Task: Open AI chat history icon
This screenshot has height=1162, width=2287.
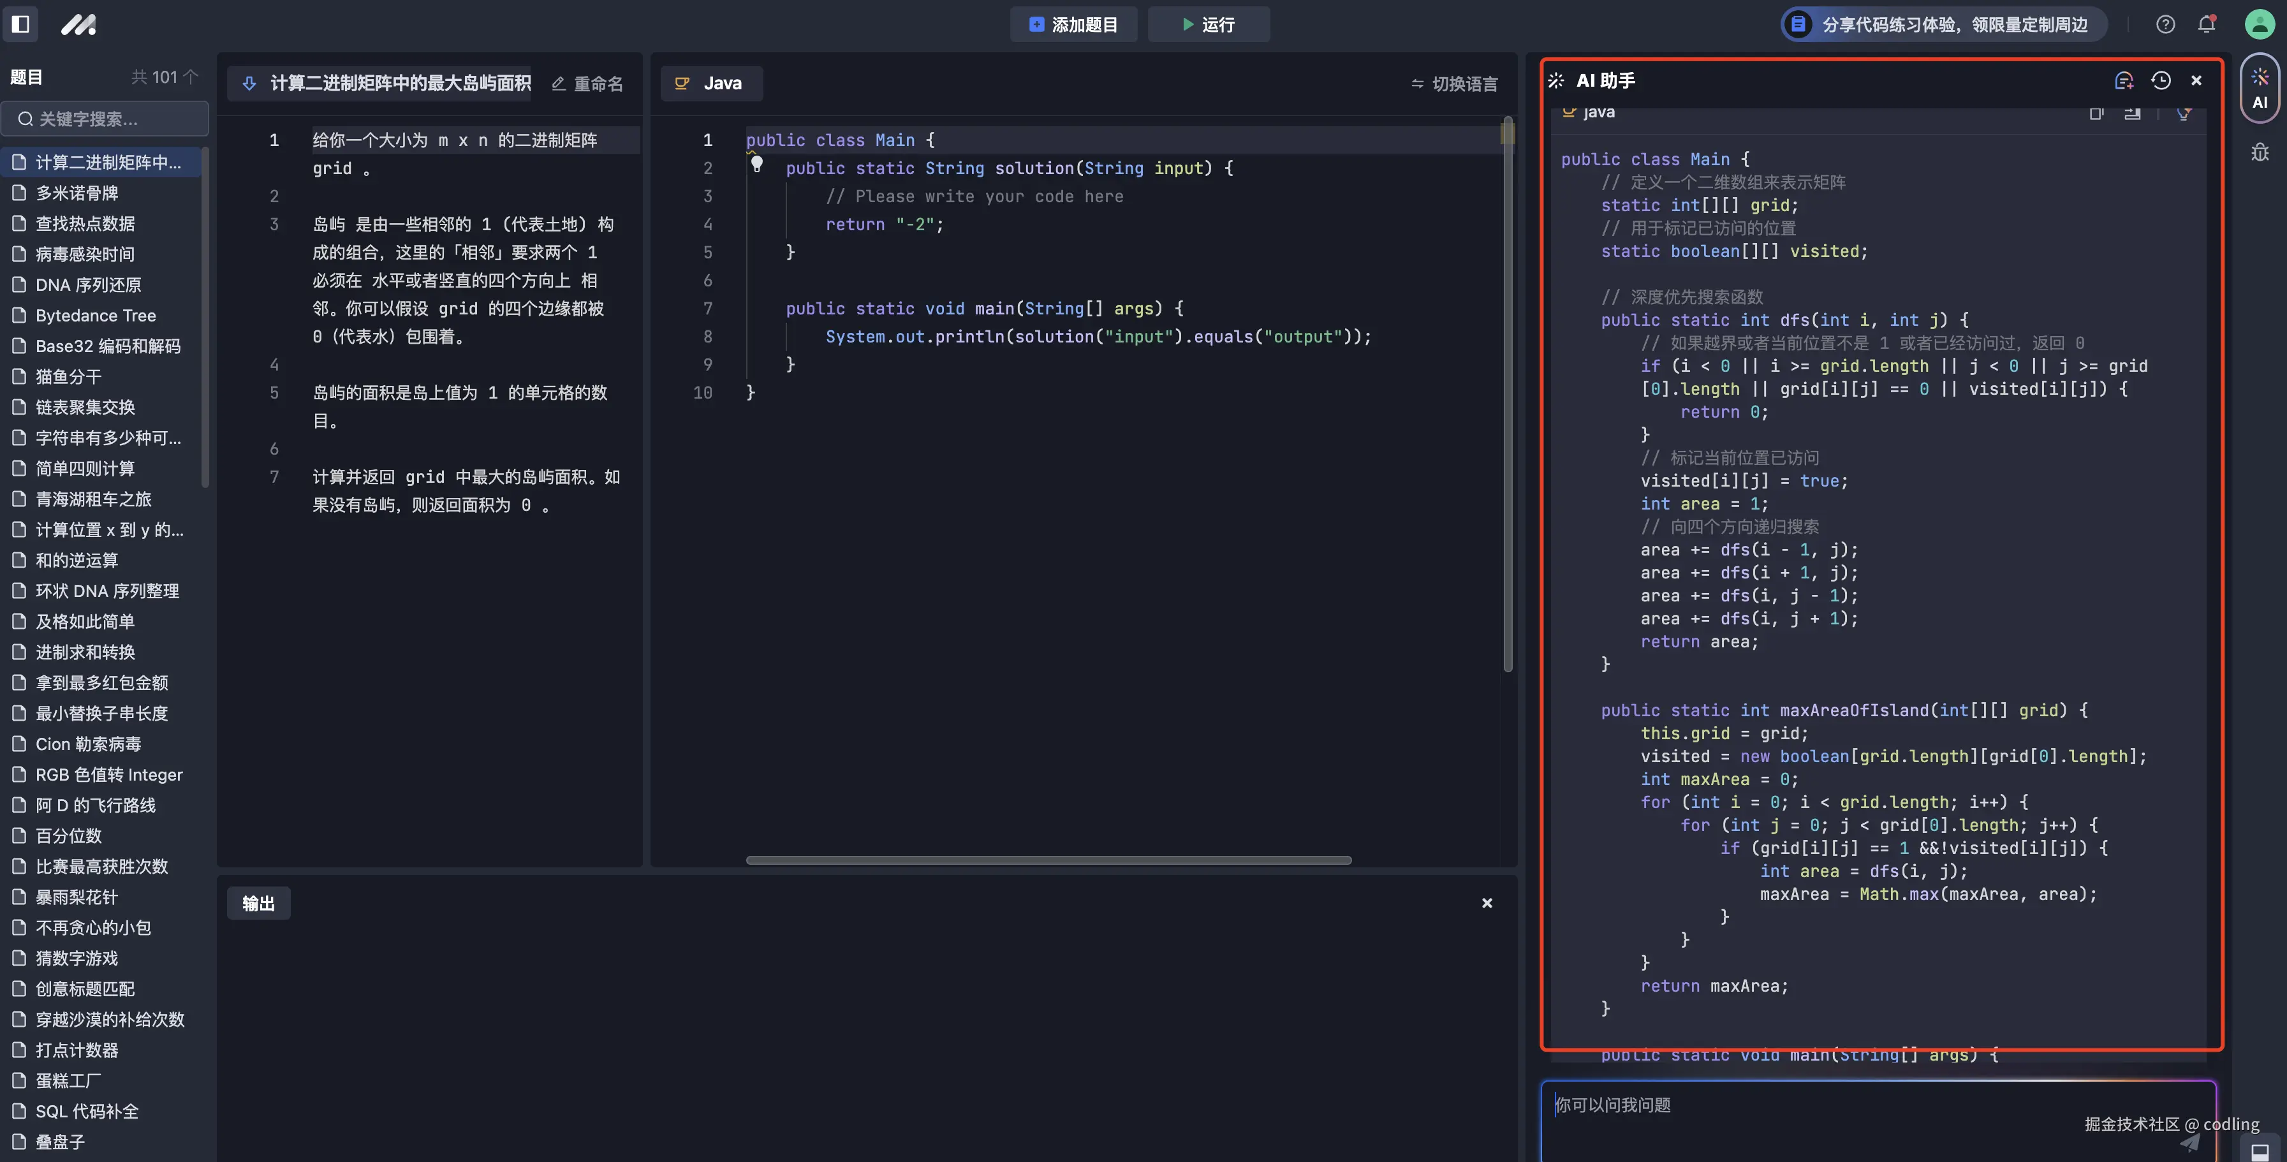Action: 2161,81
